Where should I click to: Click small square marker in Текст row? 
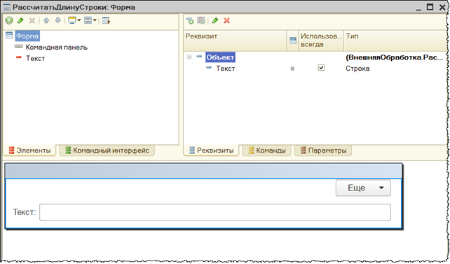(x=292, y=69)
